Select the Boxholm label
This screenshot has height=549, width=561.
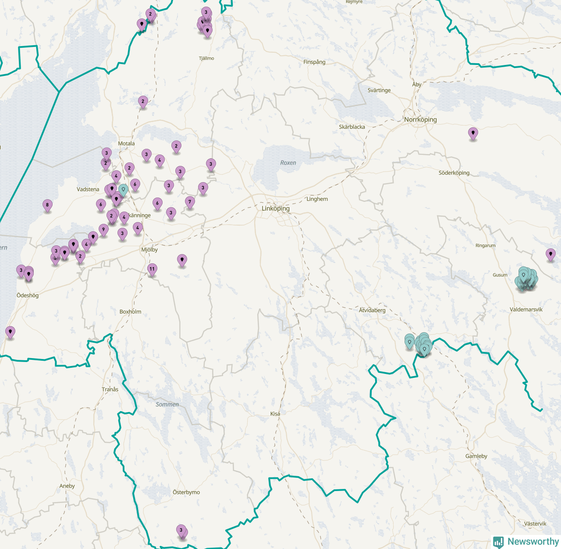coord(130,312)
